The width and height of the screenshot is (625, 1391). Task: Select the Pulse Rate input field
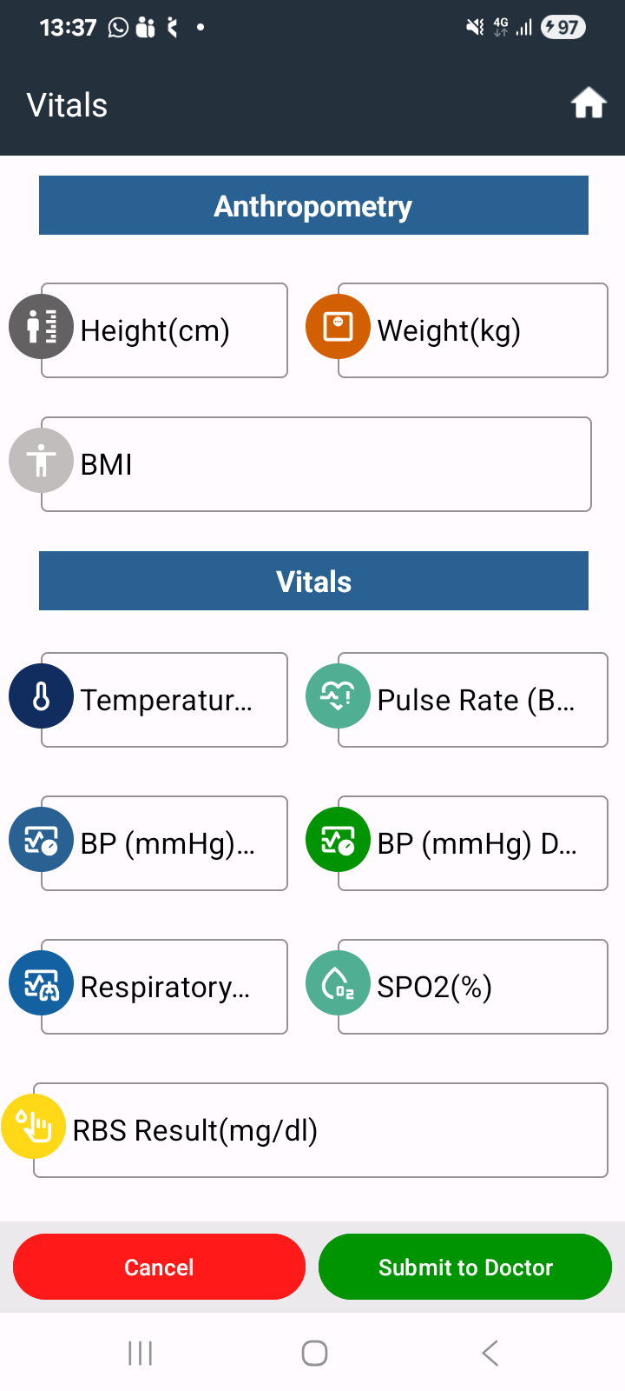pos(473,700)
